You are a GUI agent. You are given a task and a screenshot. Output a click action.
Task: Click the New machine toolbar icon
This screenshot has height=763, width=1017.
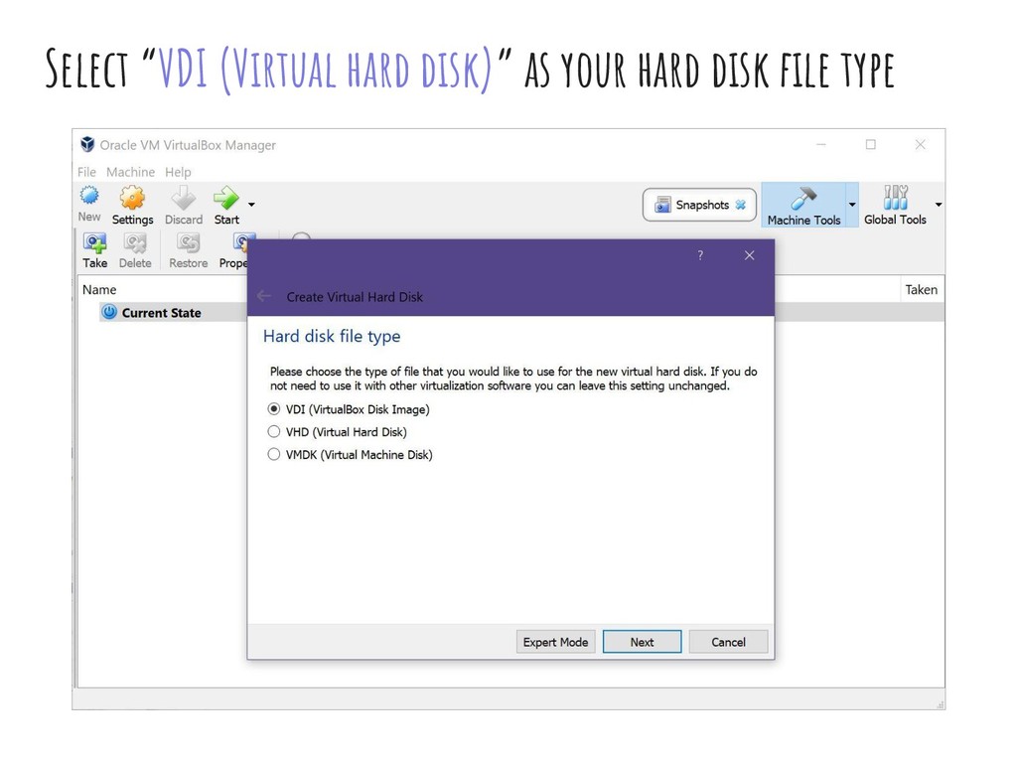pyautogui.click(x=89, y=196)
